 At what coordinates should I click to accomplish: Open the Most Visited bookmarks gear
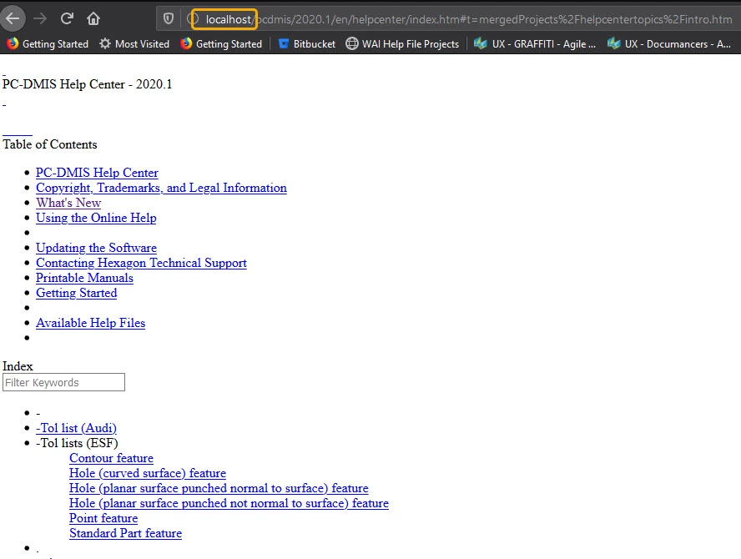coord(134,44)
